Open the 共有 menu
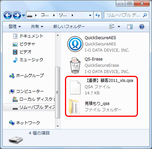 click(x=37, y=27)
